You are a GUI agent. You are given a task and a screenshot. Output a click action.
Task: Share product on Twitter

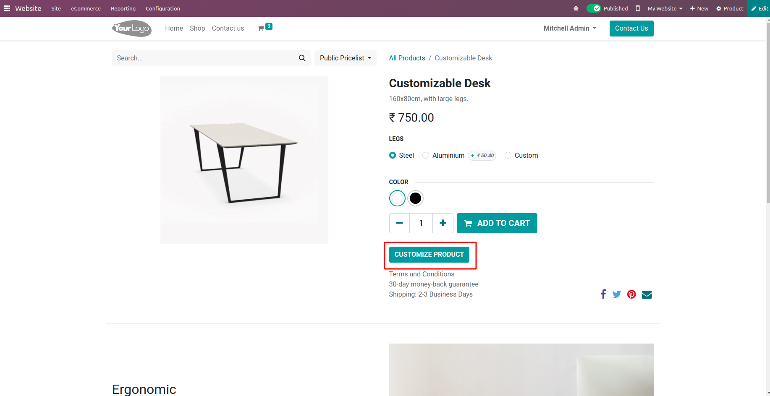pos(616,294)
